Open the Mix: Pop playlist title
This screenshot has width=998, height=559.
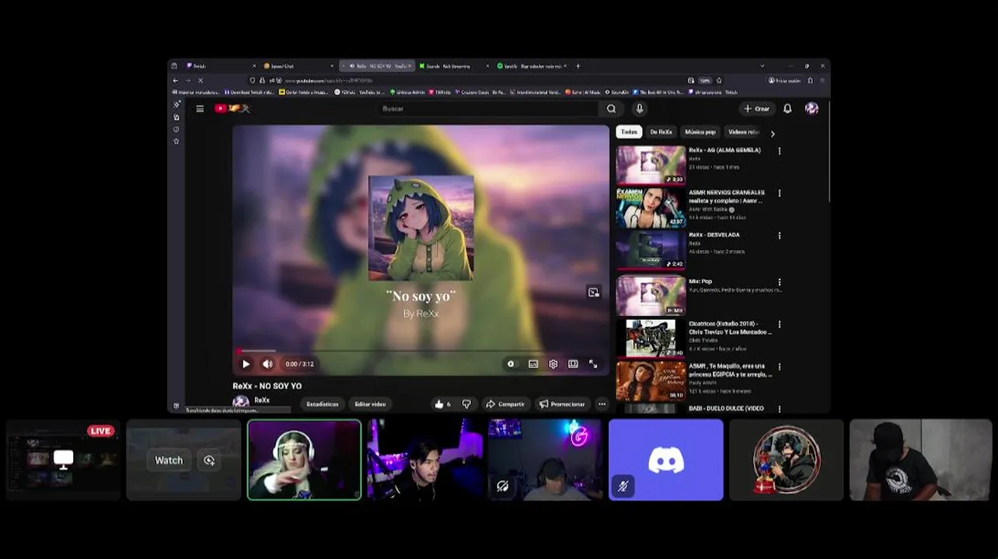click(x=700, y=282)
